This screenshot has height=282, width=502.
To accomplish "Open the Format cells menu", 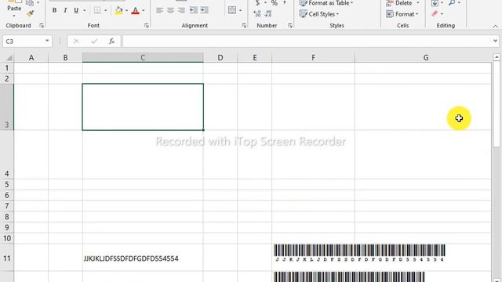I will click(402, 14).
